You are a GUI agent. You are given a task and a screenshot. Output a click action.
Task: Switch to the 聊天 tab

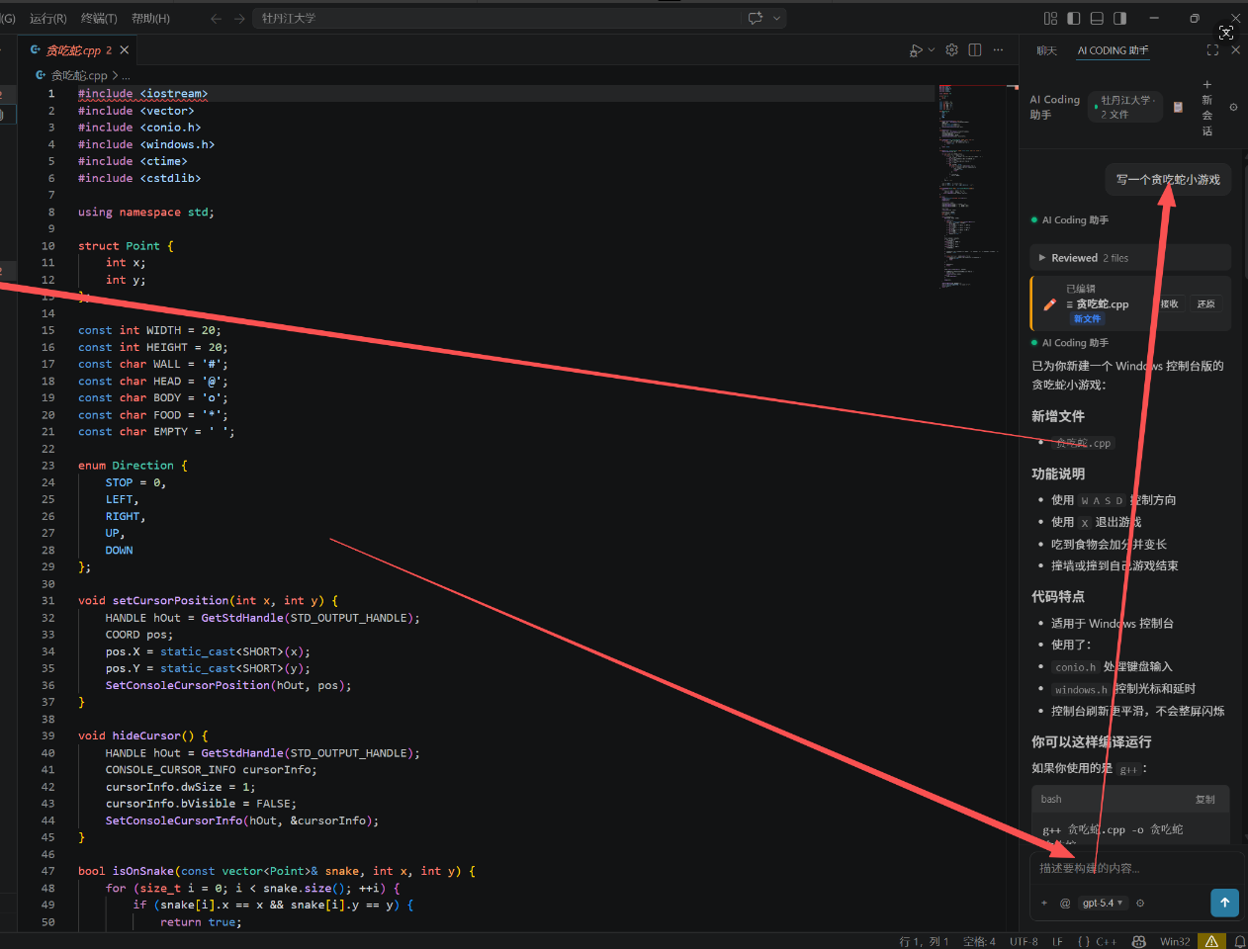1046,50
